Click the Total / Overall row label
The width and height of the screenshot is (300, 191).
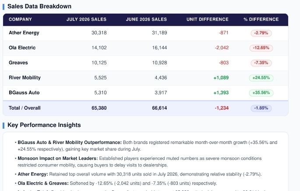(x=25, y=108)
